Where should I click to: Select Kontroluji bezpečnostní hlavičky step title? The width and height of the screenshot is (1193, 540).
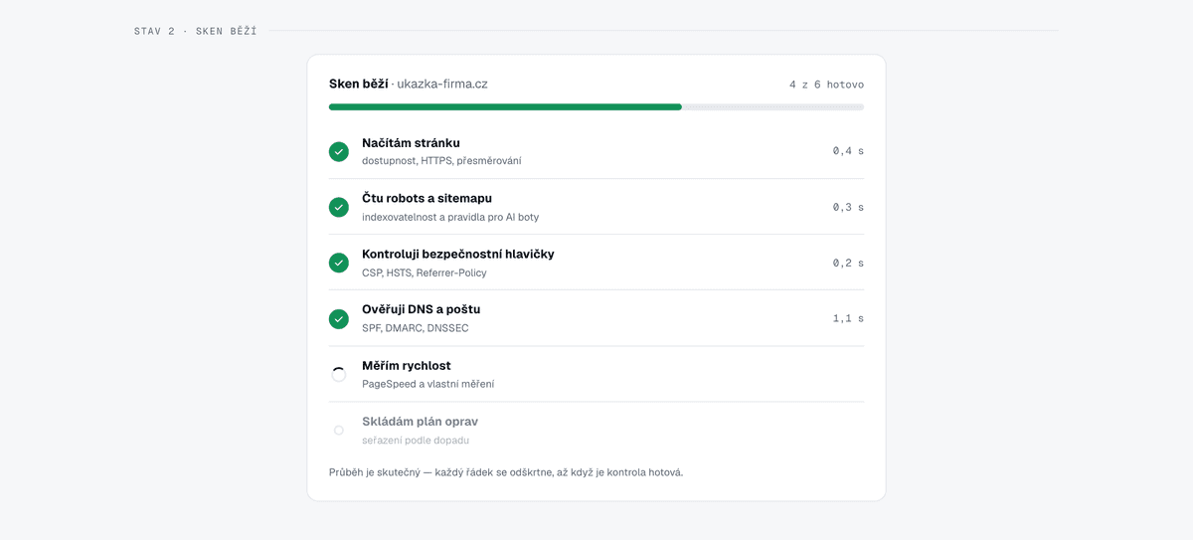[458, 255]
